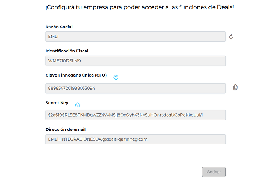Focus the Razón Social field containing EML1
The image size is (260, 183).
coord(135,37)
